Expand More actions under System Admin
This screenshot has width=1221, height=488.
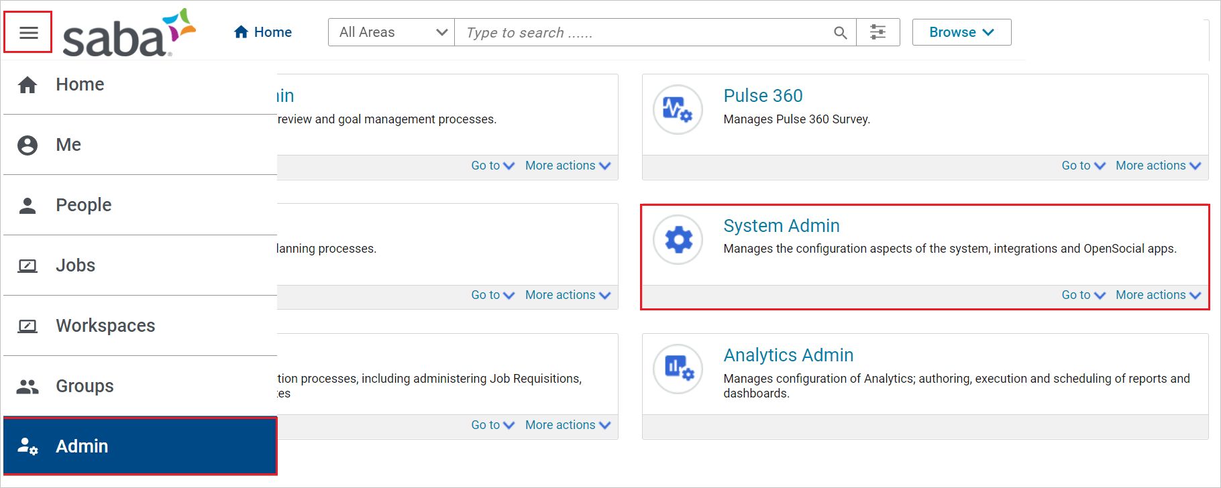(x=1158, y=295)
